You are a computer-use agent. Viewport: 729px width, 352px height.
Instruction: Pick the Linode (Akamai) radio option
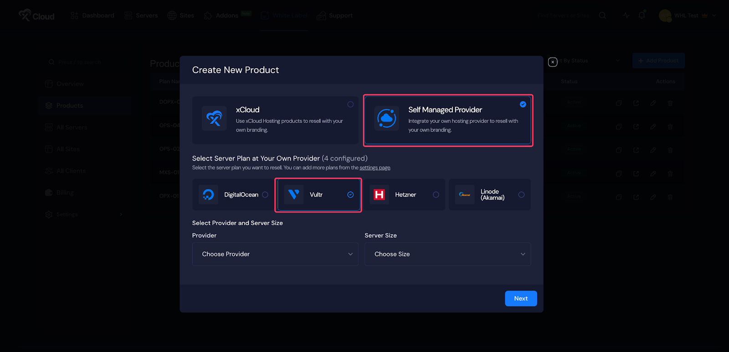pos(521,195)
